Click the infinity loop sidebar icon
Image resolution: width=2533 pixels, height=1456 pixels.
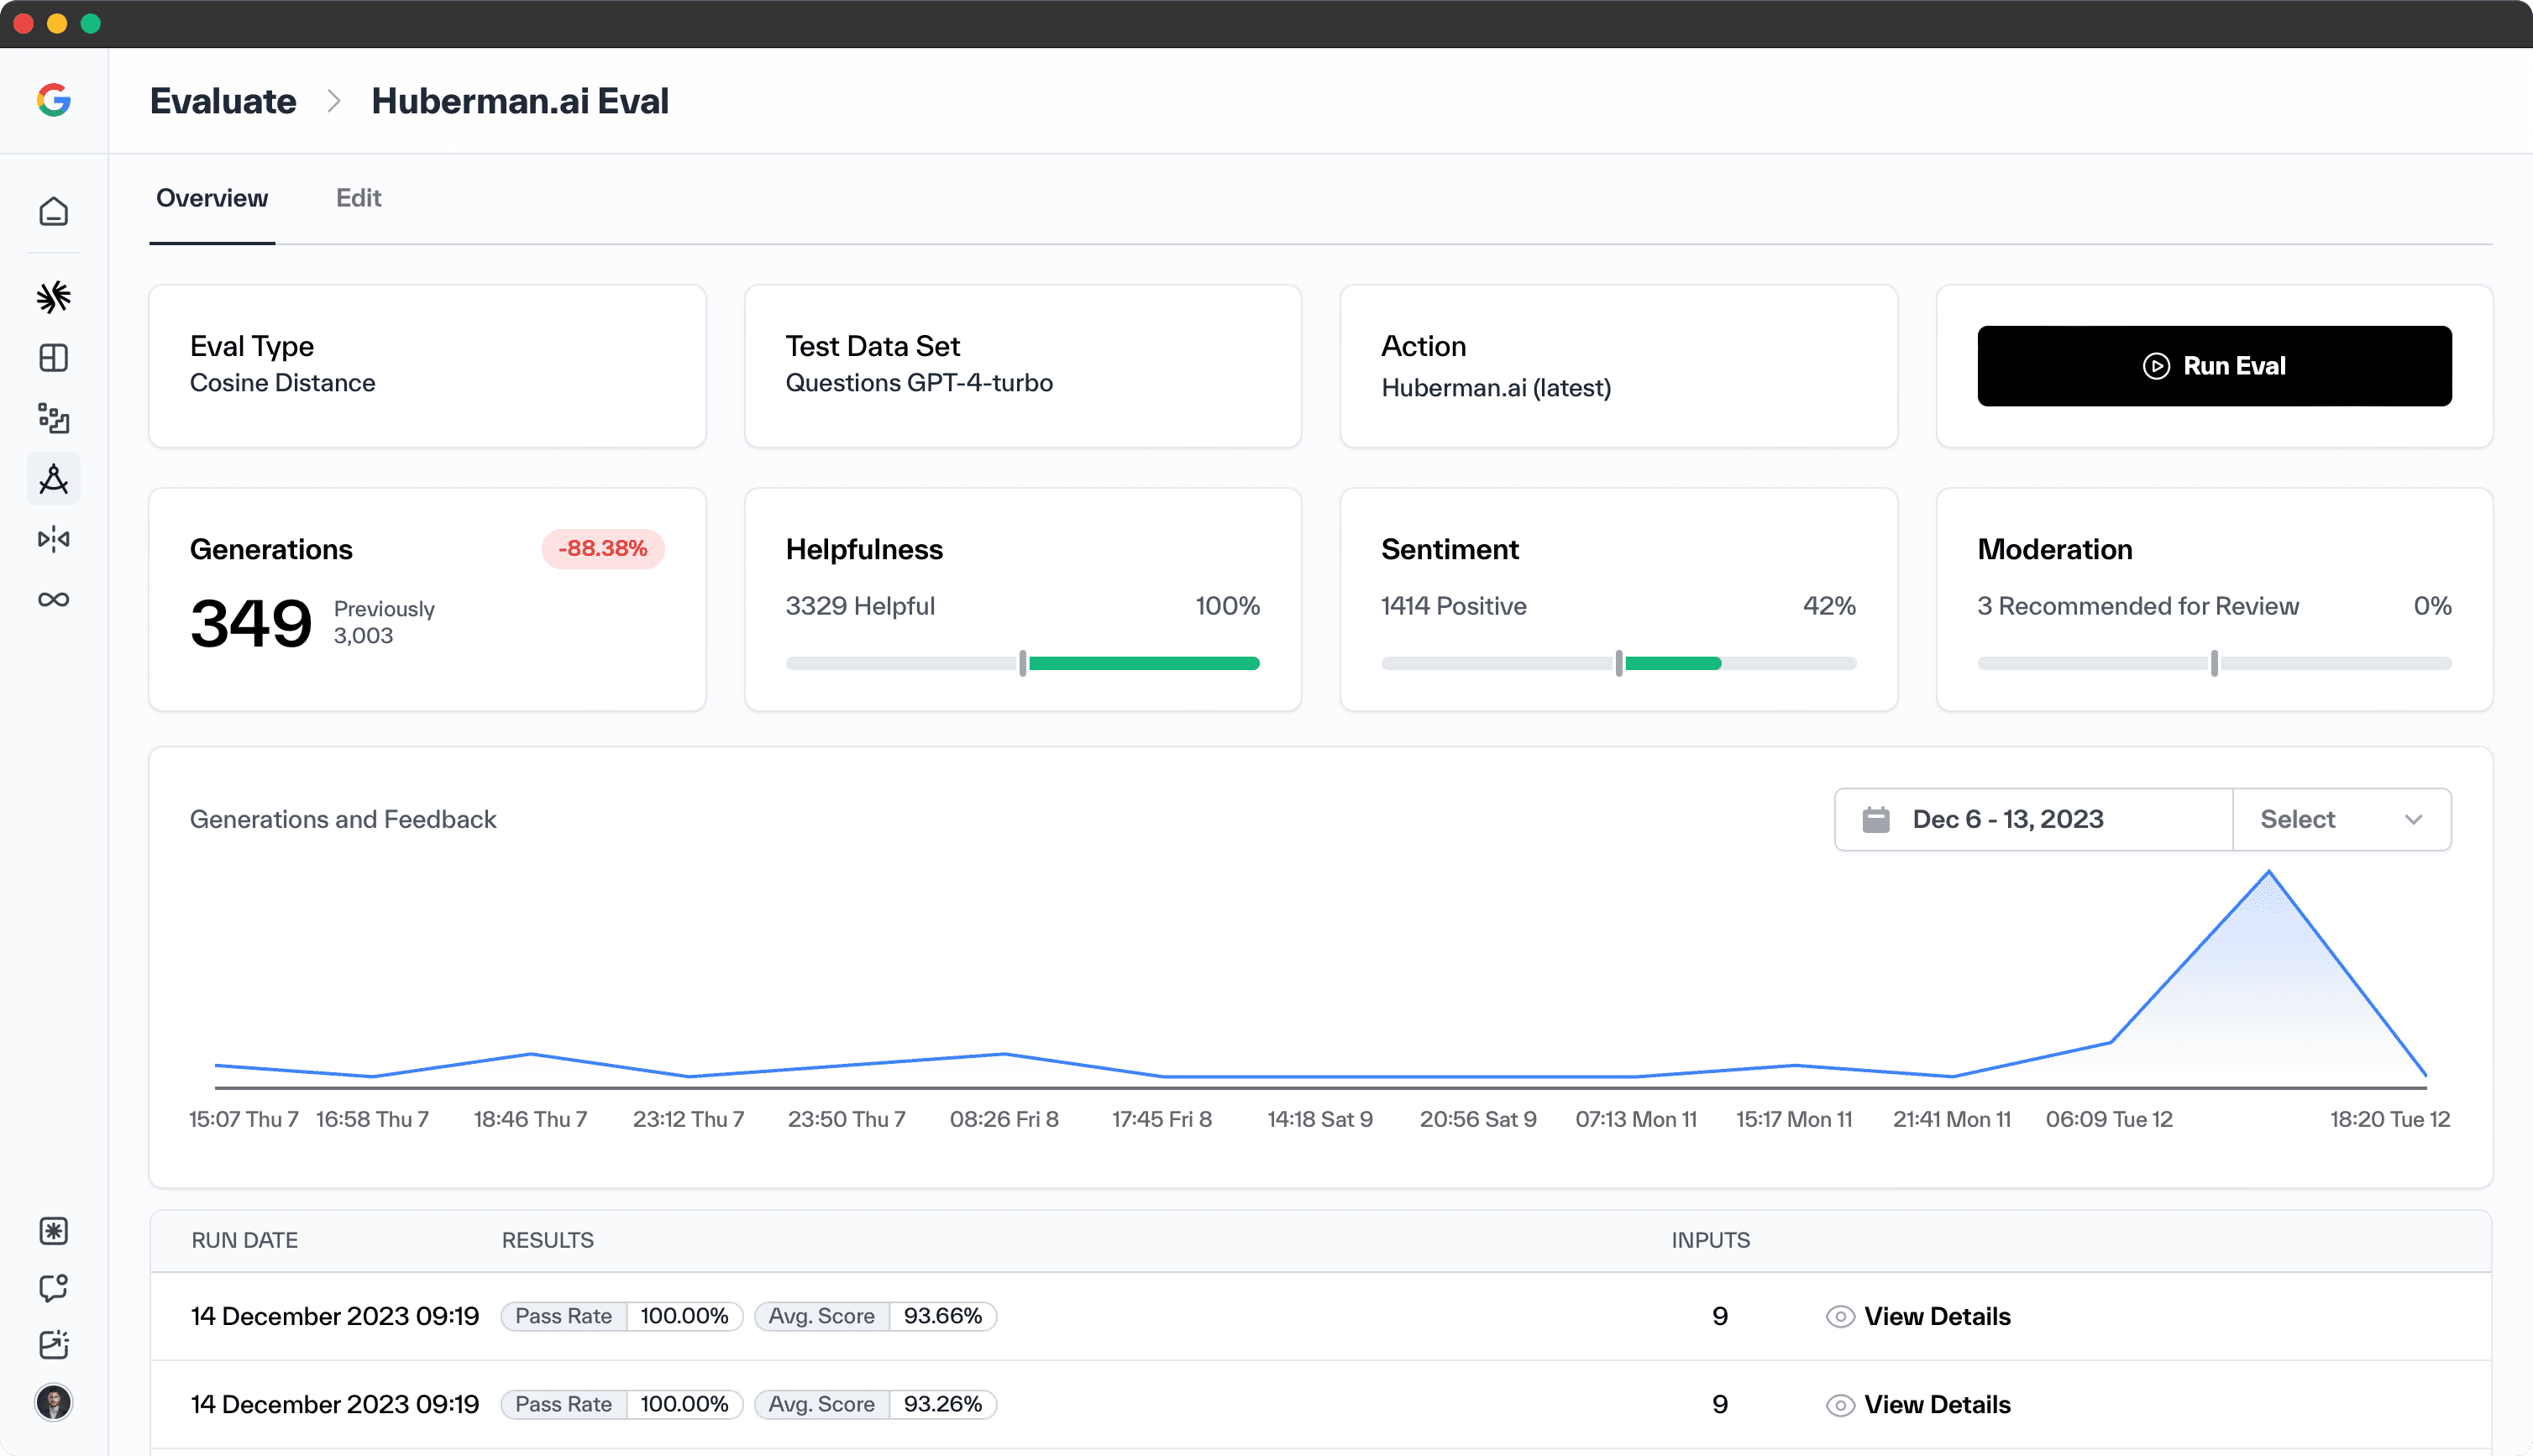point(54,599)
